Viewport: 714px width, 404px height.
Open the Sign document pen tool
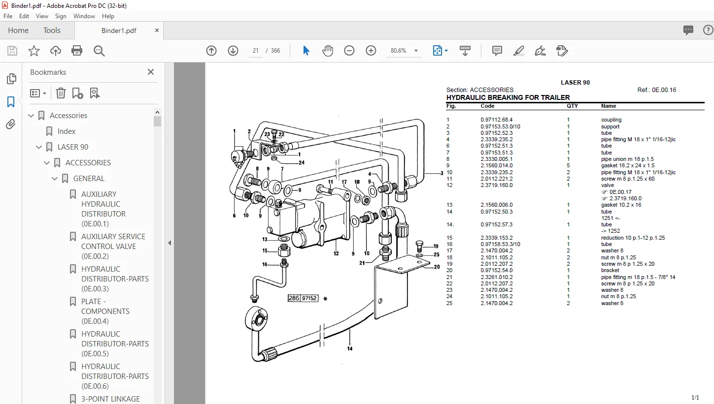[541, 51]
